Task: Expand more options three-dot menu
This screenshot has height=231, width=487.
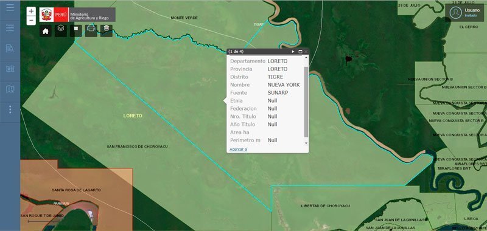Action: (10, 109)
